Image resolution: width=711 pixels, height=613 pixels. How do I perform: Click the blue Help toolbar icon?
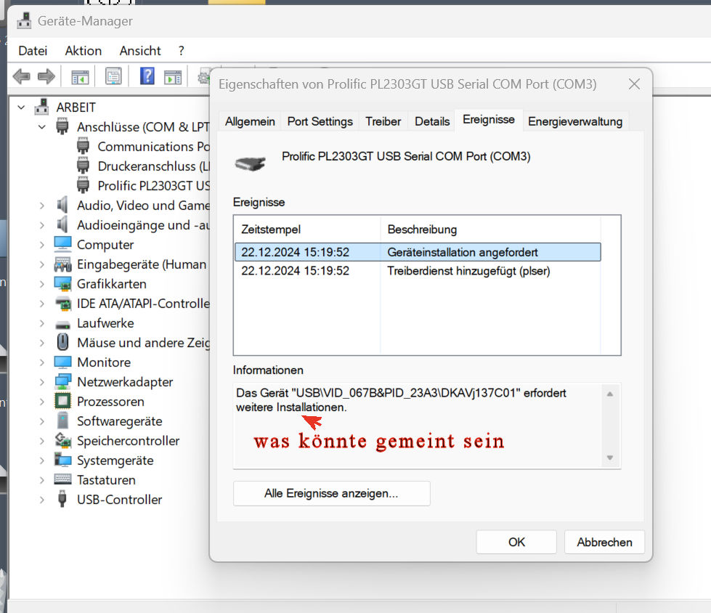tap(147, 76)
